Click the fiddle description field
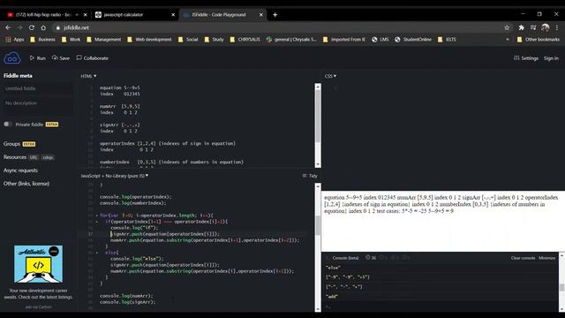 pos(38,106)
